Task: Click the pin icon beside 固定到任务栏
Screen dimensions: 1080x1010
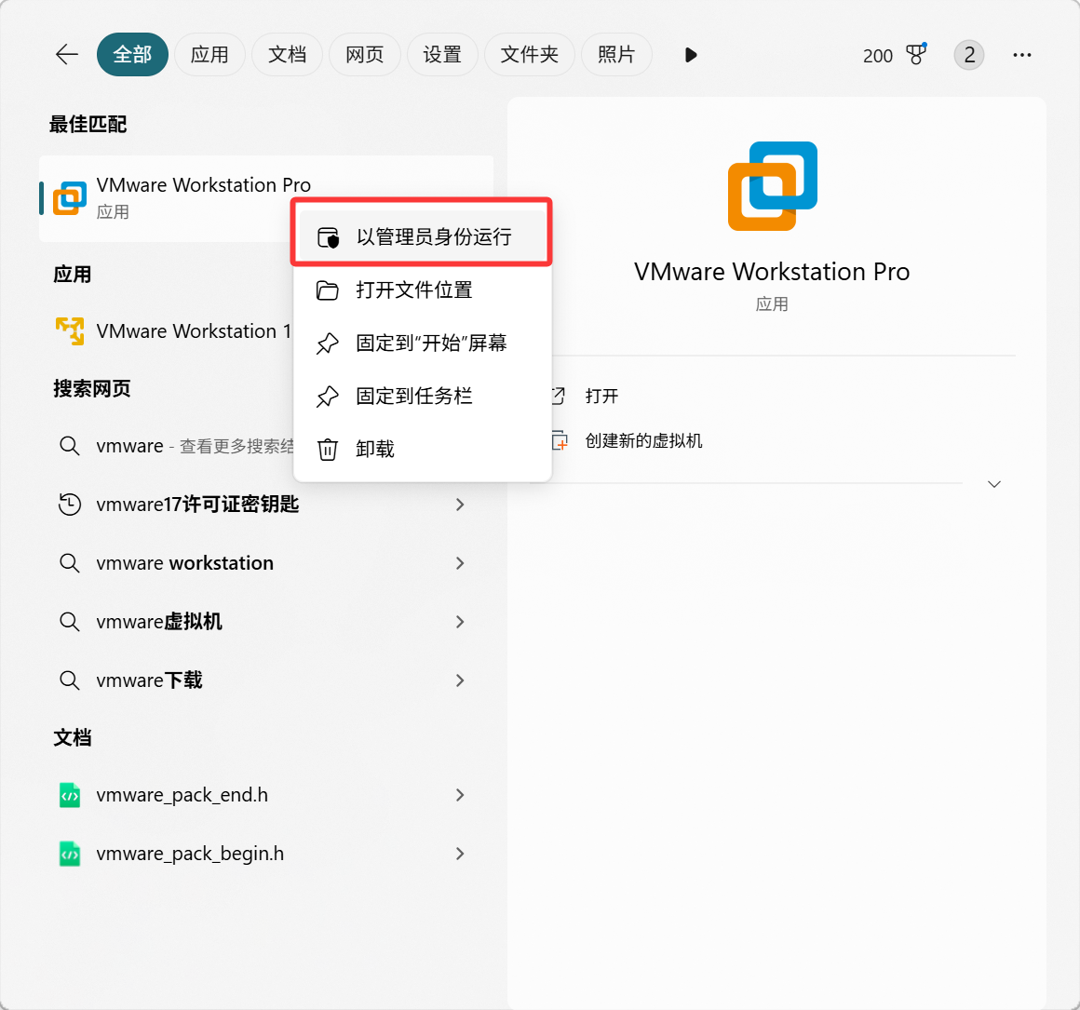Action: (x=327, y=397)
